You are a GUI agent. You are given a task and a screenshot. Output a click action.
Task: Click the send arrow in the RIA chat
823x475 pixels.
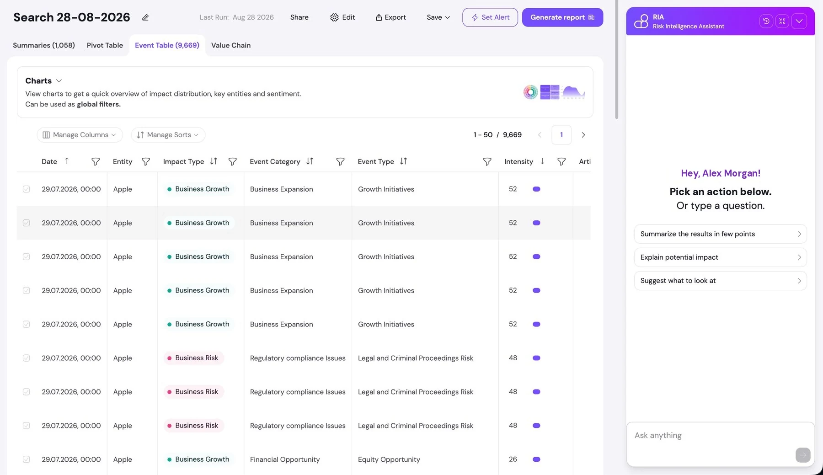[803, 455]
